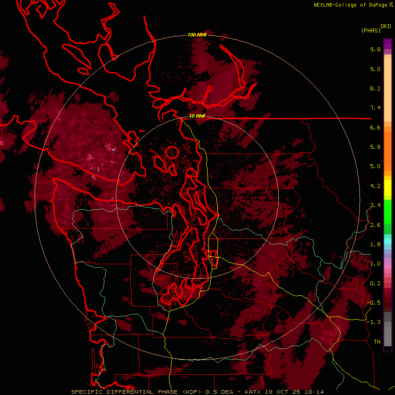Click the 8.2 legend value
The image size is (395, 395).
click(375, 88)
